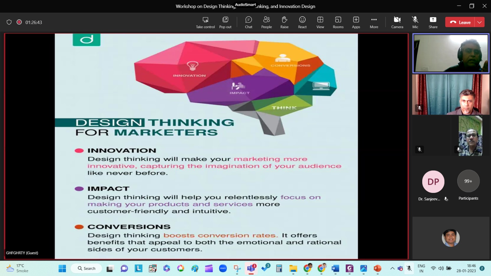Open the React emoji options
The height and width of the screenshot is (276, 491).
(302, 22)
